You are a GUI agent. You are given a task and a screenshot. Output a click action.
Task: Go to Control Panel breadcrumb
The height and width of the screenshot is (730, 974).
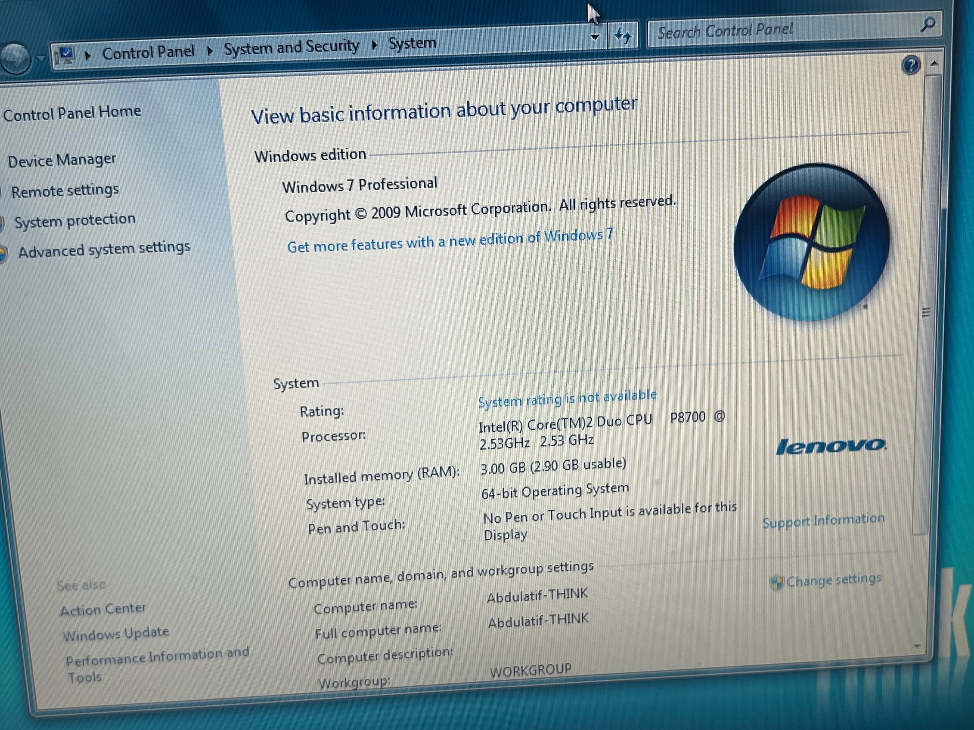coord(148,52)
